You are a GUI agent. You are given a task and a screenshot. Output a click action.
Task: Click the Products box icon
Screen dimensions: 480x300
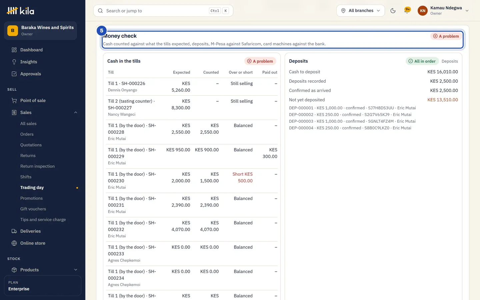coord(14,270)
